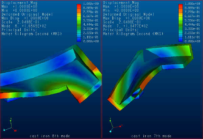The image size is (203, 139).
Task: Click 'Meter Kilogram Second (MKS)' in 7th mode view
Action: (x=133, y=34)
